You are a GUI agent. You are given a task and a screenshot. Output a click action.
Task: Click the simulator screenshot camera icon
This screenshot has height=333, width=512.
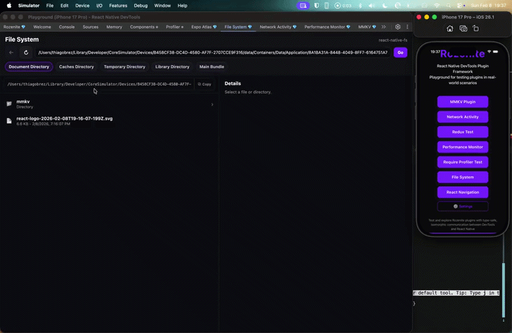point(463,28)
